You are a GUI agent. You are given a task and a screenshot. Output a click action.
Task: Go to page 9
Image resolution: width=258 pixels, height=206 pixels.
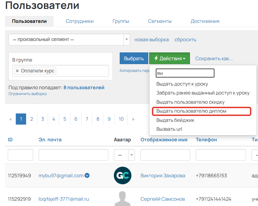click(109, 119)
